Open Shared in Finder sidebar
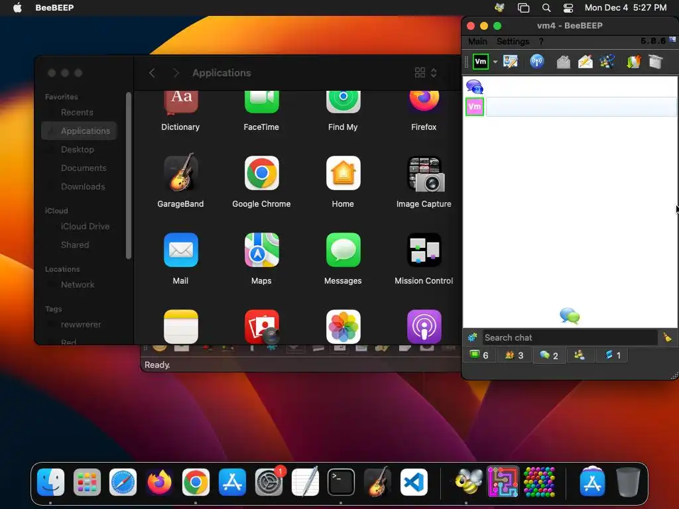This screenshot has width=679, height=509. 75,245
